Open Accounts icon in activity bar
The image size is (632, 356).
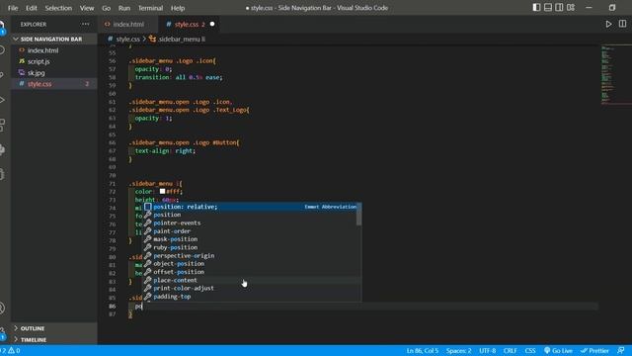(2, 308)
